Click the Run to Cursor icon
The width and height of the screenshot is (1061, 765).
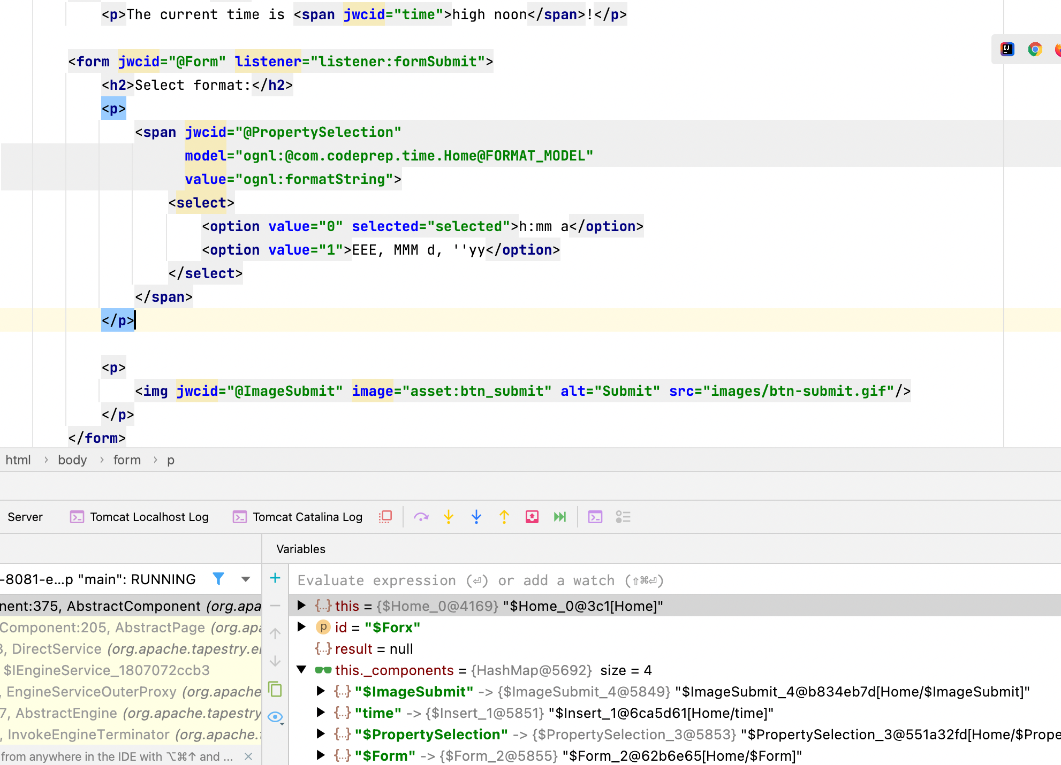coord(560,517)
